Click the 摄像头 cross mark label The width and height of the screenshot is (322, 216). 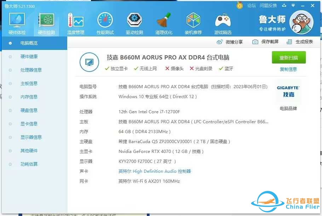(174, 69)
